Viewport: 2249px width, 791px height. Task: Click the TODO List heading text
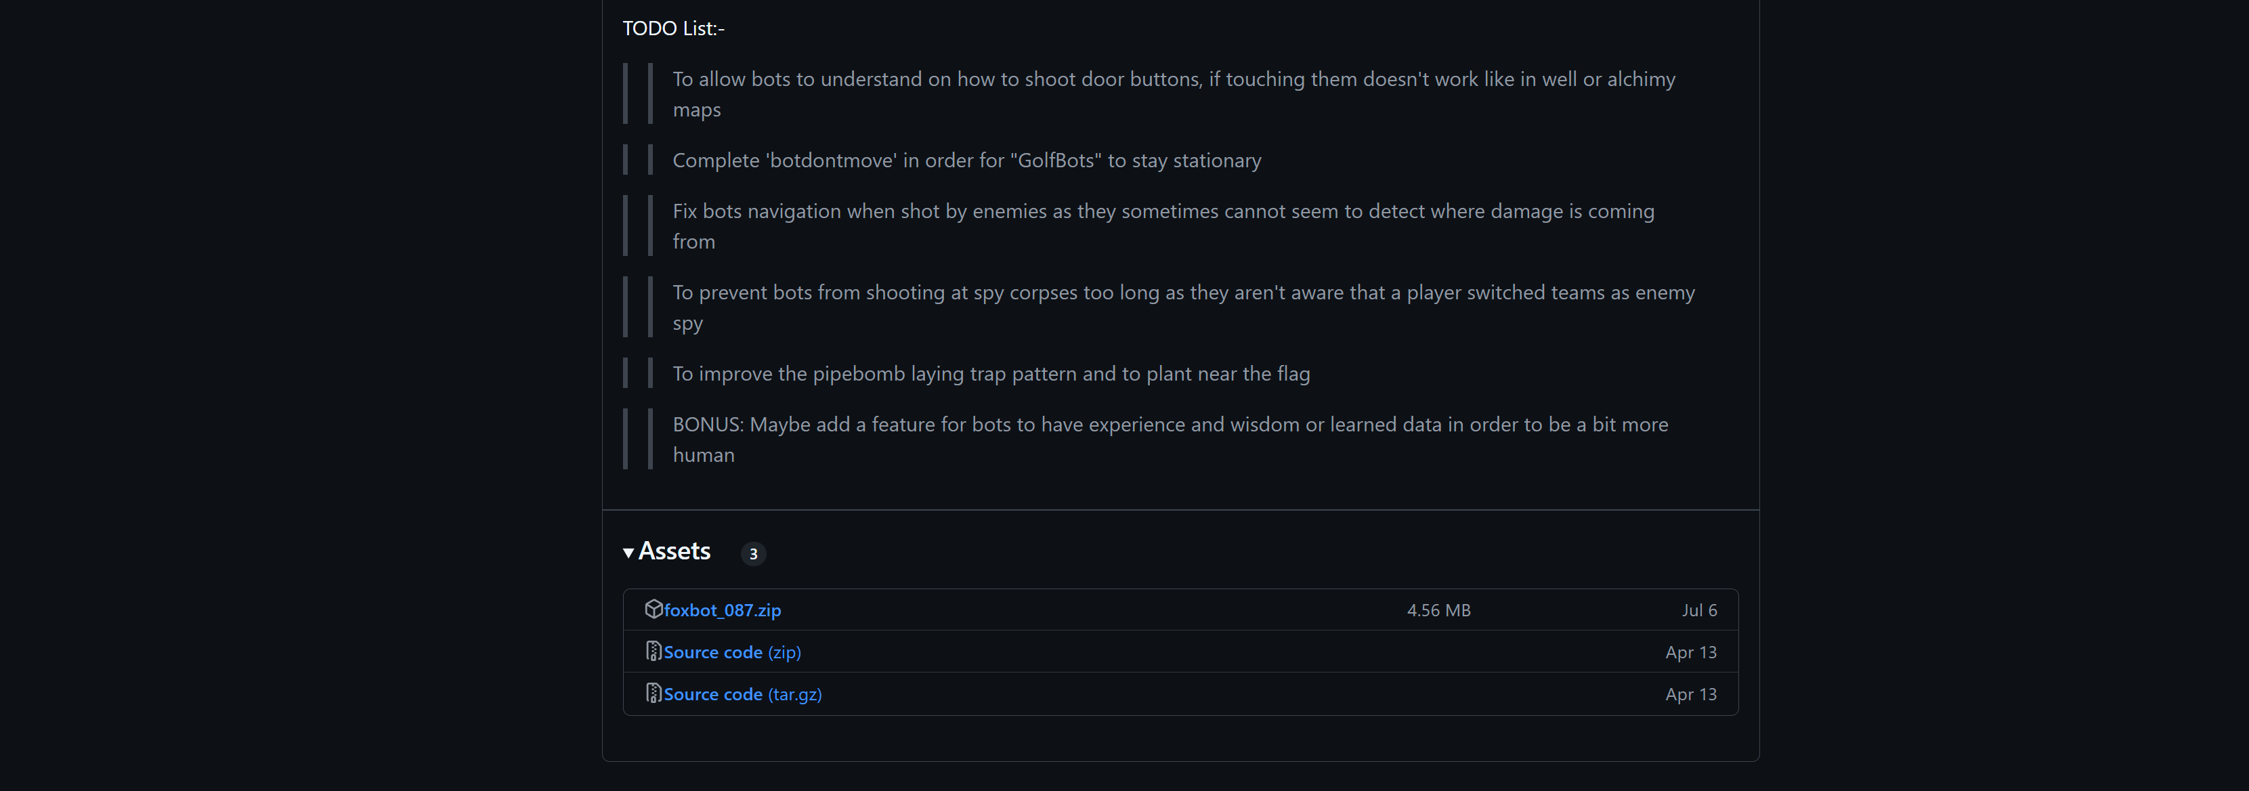673,29
